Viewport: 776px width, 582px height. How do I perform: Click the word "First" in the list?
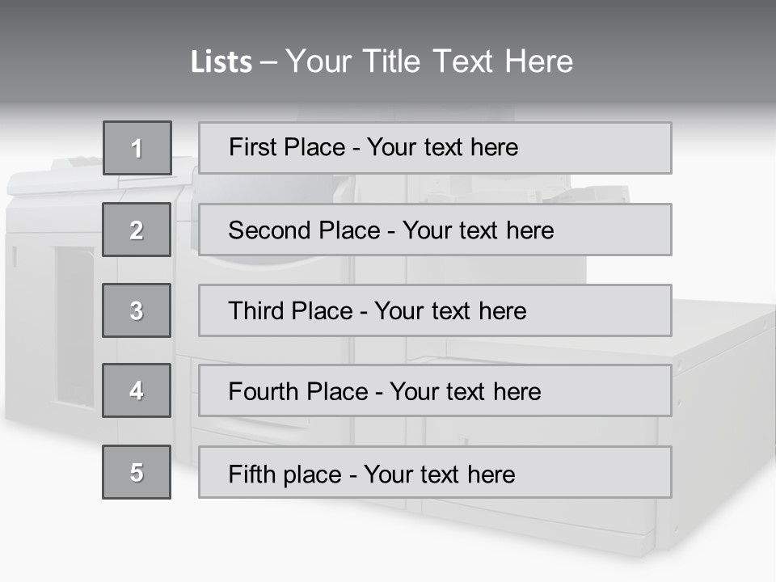pyautogui.click(x=253, y=147)
